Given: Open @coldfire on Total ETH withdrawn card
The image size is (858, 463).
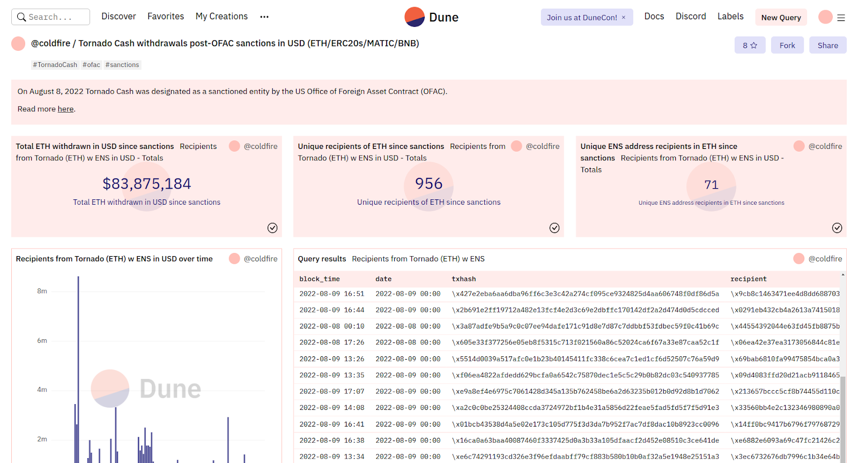Looking at the screenshot, I should 261,146.
